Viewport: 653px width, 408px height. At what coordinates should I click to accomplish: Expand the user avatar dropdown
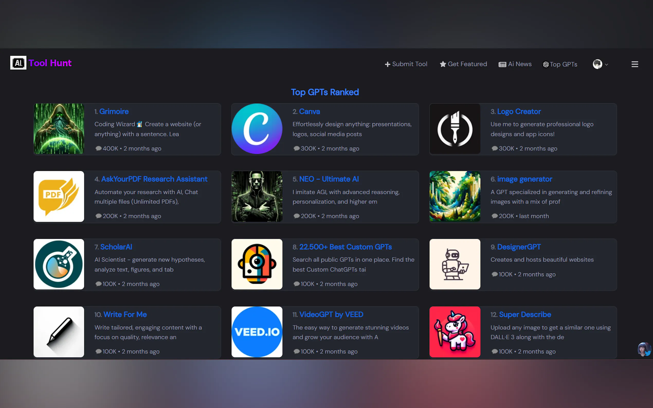pyautogui.click(x=600, y=64)
